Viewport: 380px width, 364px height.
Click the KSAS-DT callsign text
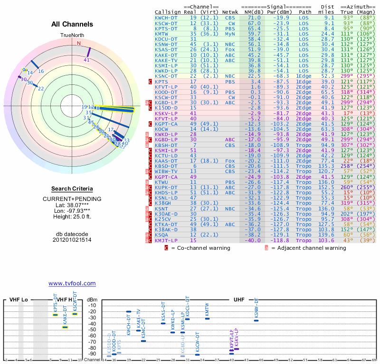[x=166, y=50]
